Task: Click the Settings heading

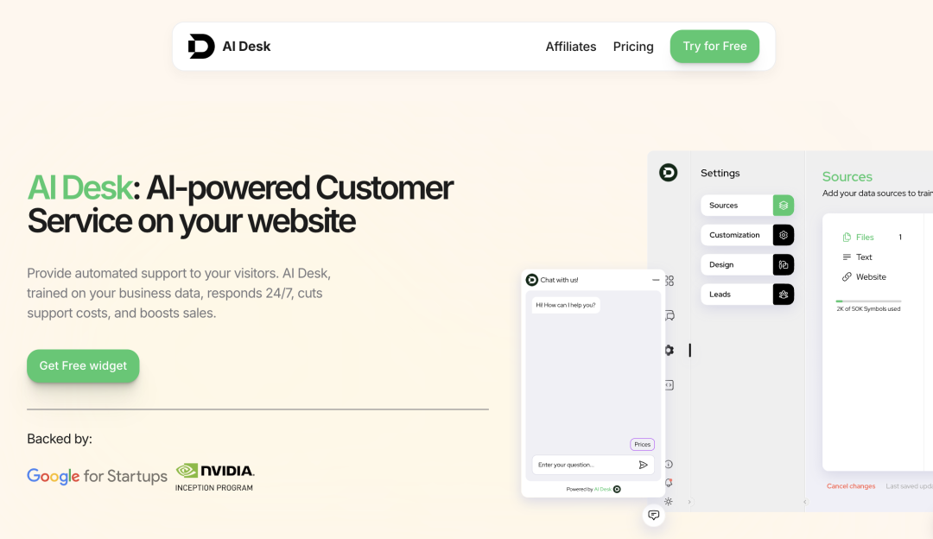Action: click(720, 173)
